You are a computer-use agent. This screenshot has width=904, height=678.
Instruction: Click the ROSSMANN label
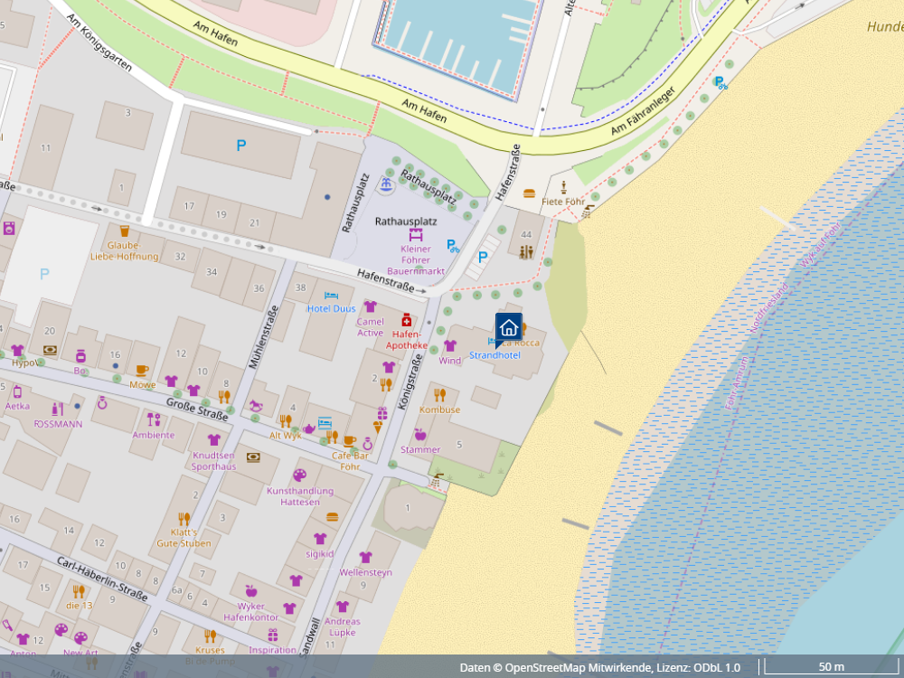point(58,424)
